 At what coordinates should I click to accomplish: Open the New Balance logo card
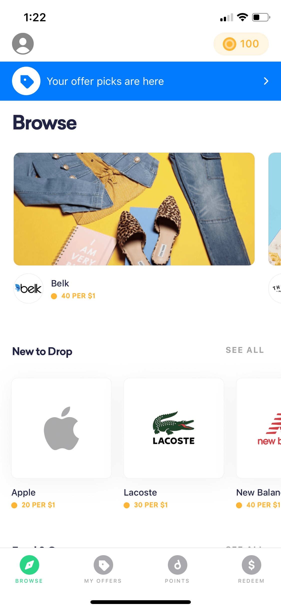[259, 428]
